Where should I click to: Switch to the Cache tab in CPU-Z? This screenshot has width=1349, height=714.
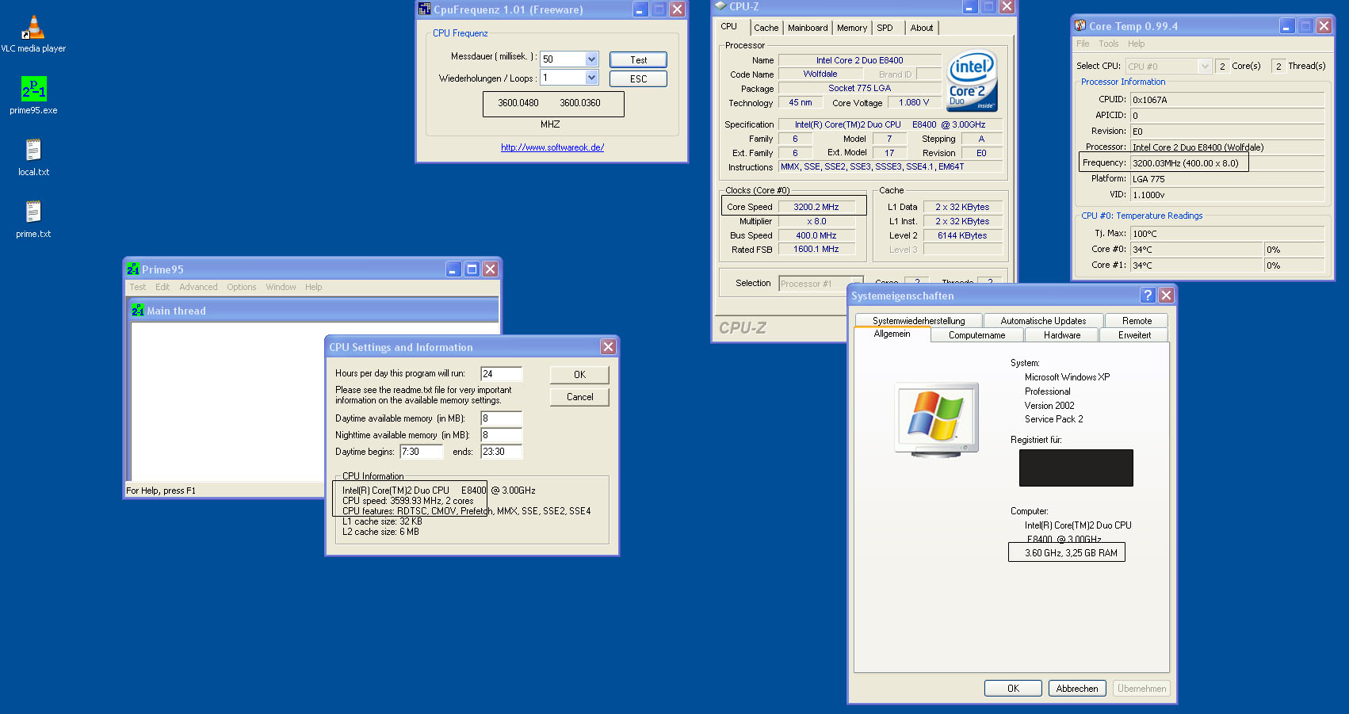coord(766,28)
